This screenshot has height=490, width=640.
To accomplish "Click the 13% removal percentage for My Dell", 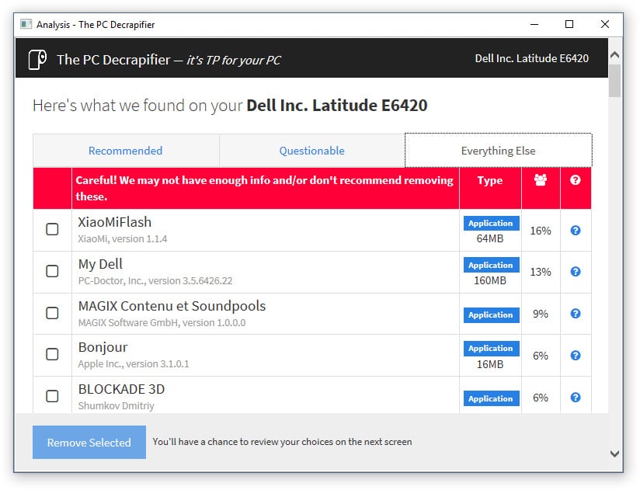I will (x=541, y=272).
